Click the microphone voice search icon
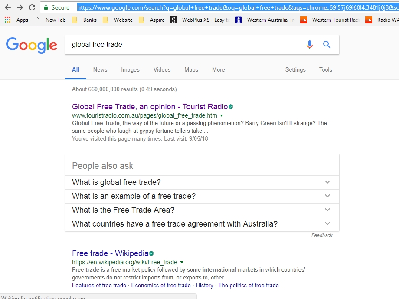Viewport: 399px width, 299px height. click(309, 45)
